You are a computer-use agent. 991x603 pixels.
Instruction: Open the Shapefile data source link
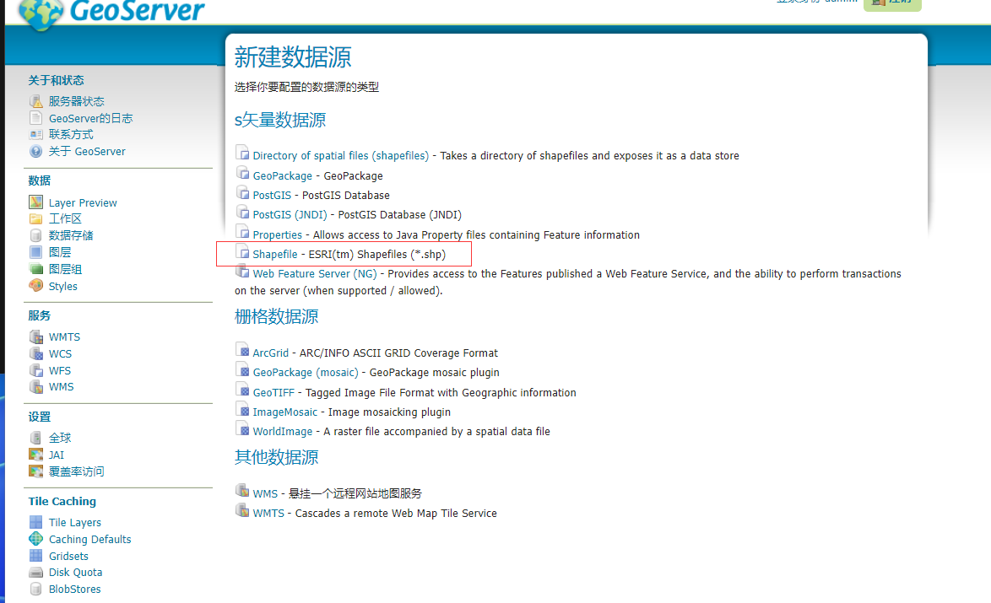[x=274, y=254]
